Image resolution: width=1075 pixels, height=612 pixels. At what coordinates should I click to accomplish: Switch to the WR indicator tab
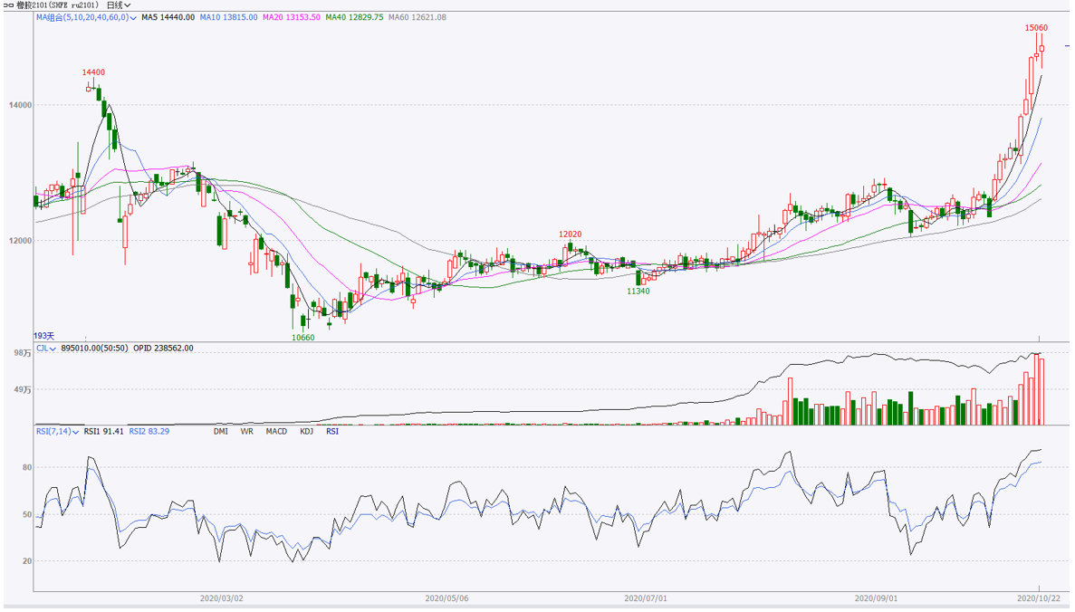click(246, 432)
